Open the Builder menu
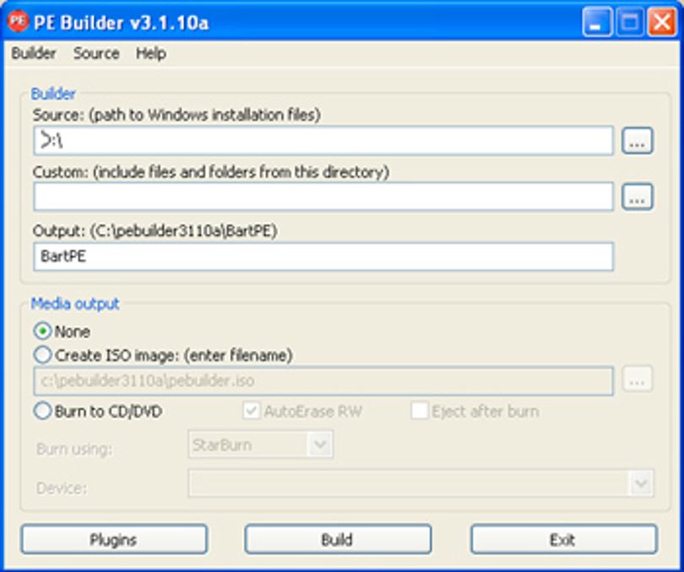Viewport: 684px width, 572px height. pos(34,54)
